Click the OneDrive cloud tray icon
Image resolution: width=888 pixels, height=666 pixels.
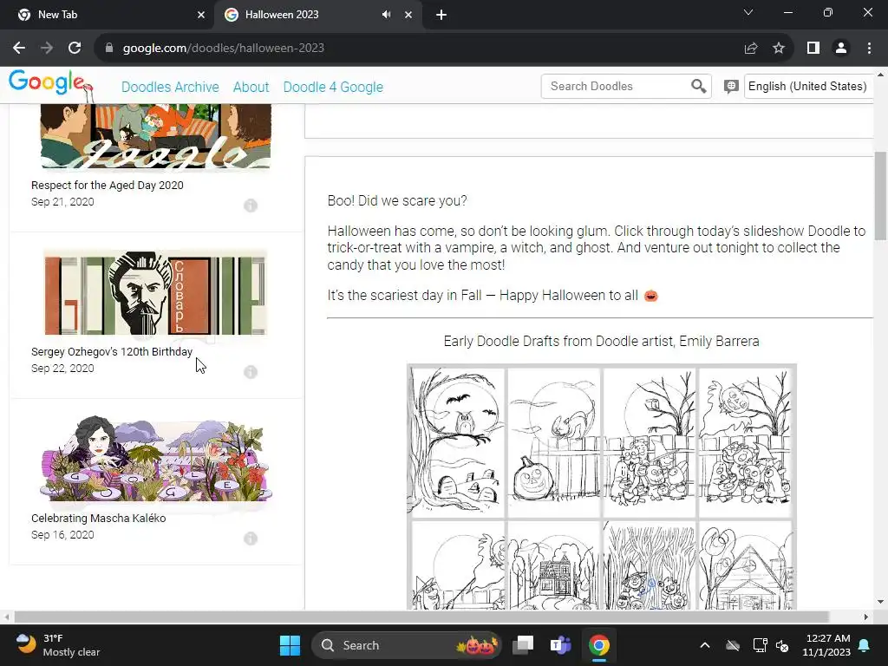(733, 645)
